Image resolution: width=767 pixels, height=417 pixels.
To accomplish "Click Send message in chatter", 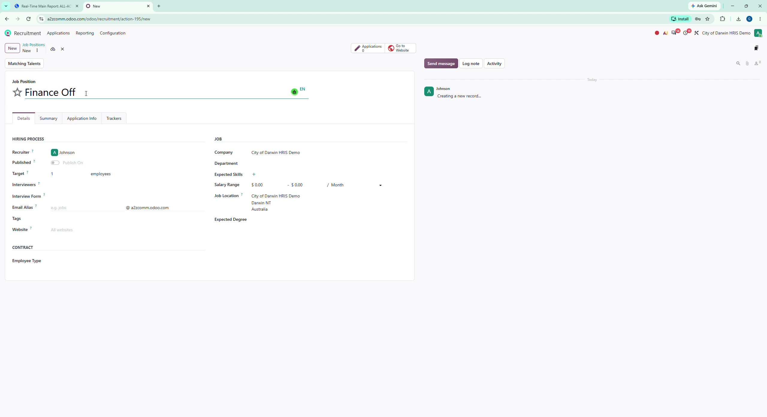I will [441, 64].
